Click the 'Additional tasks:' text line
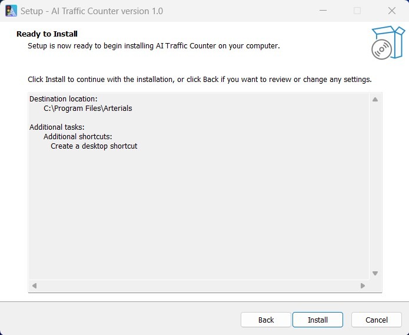This screenshot has height=335, width=409. [57, 127]
